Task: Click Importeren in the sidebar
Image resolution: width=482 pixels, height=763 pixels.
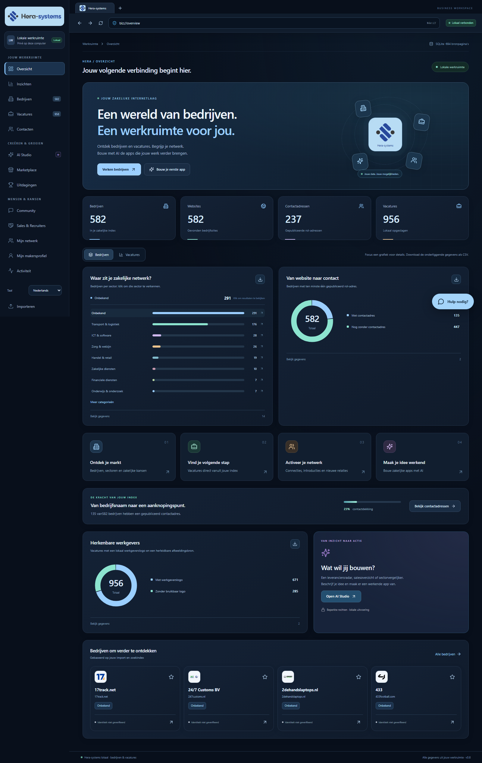Action: click(35, 306)
